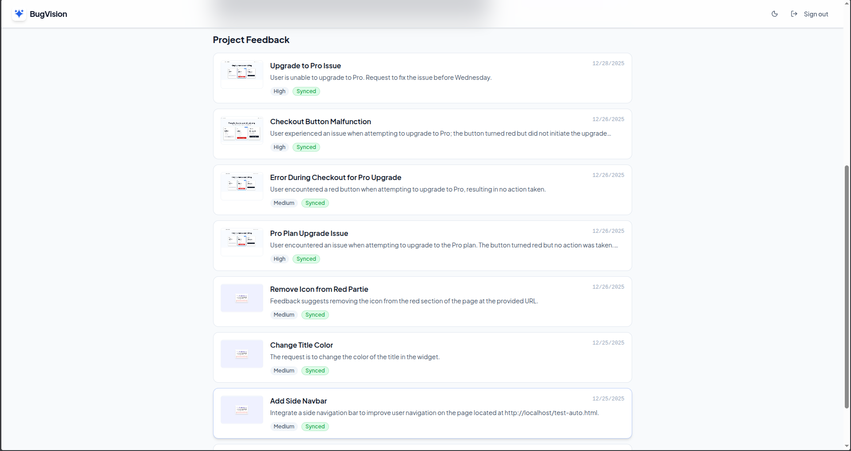The image size is (851, 451).
Task: Click the High priority badge on Checkout Button Malfunction
Action: (279, 147)
